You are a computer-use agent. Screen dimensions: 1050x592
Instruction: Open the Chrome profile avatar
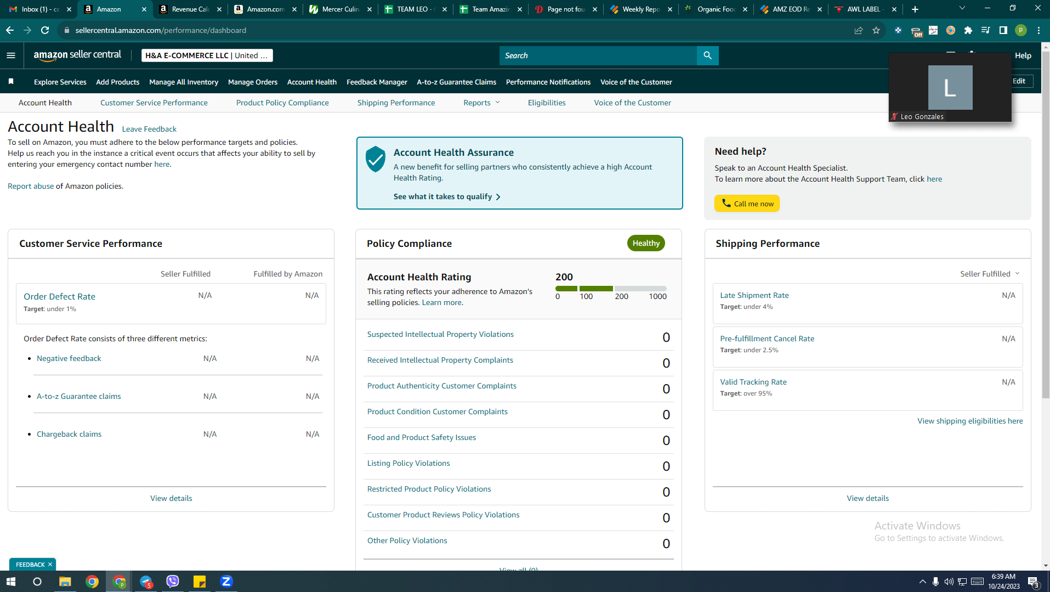click(1021, 30)
